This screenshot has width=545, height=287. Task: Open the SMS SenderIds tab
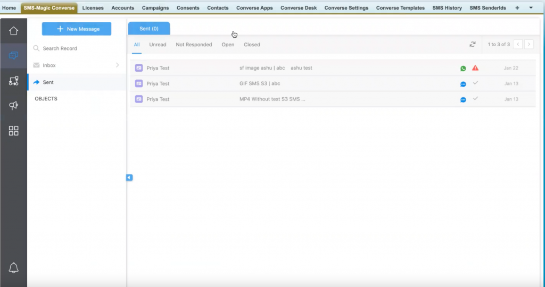(x=488, y=7)
